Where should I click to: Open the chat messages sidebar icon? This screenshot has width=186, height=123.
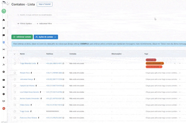point(4,35)
